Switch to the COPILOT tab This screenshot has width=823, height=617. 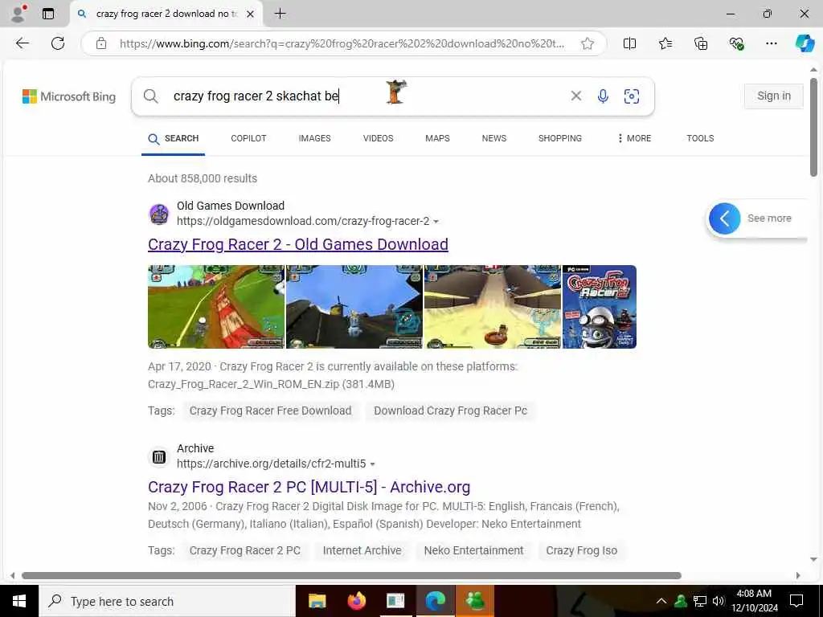(x=248, y=138)
